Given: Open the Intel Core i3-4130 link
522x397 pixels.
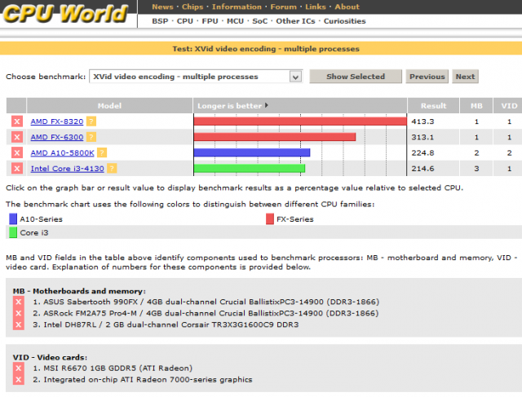Looking at the screenshot, I should [67, 169].
